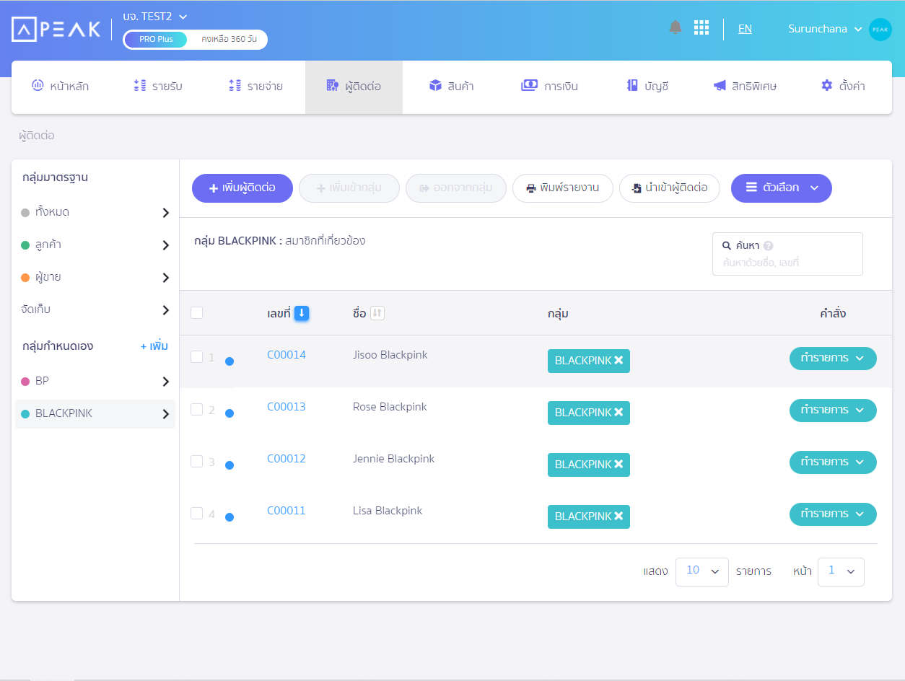
Task: Check the box for Jisoo Blackpink
Action: tap(196, 356)
